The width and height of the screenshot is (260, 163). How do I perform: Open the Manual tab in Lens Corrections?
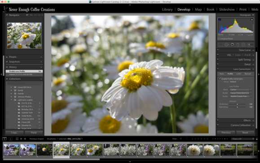247,74
